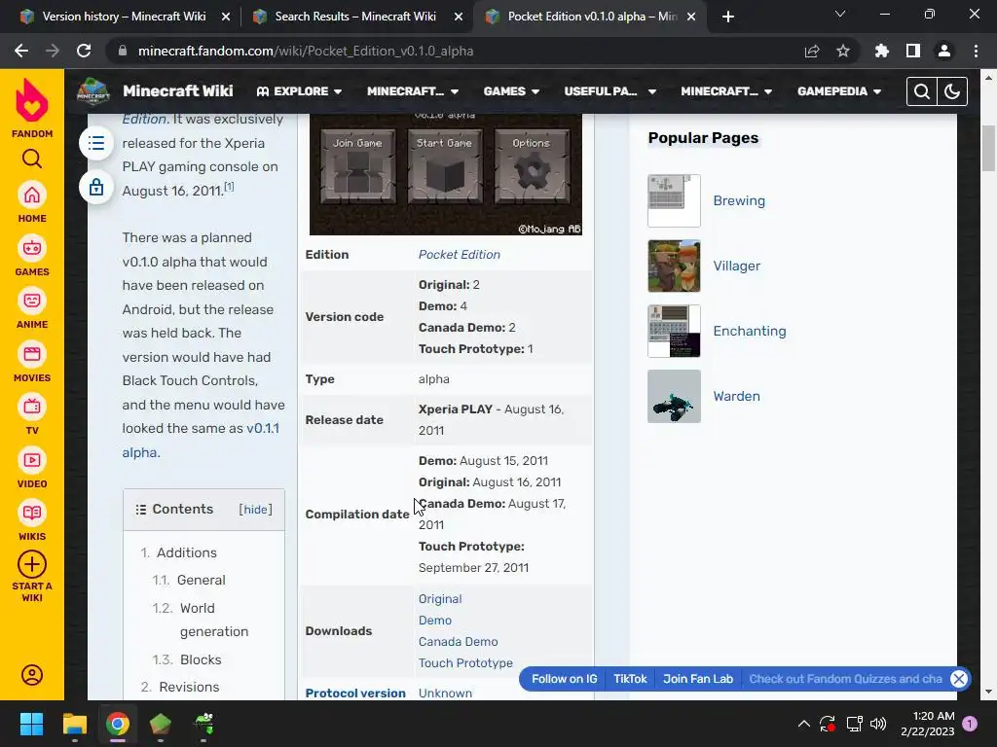997x747 pixels.
Task: Expand the Gamepedia nav dropdown
Action: tap(839, 91)
